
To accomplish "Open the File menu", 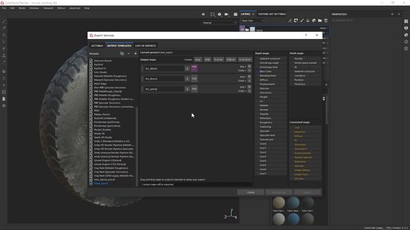I will pos(4,8).
